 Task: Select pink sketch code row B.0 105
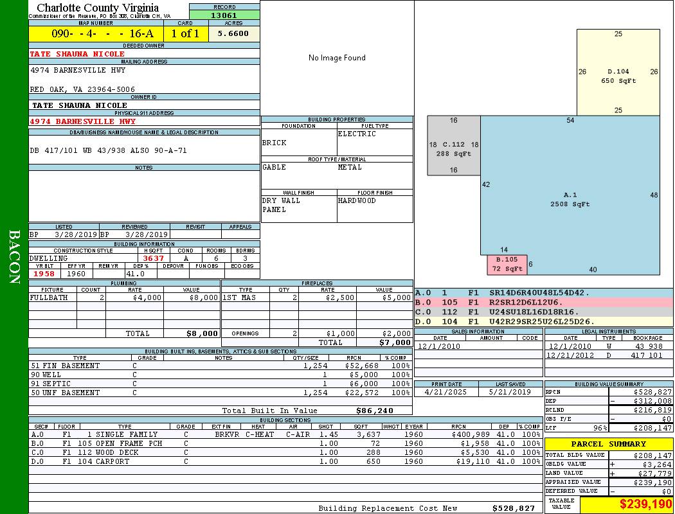click(544, 303)
